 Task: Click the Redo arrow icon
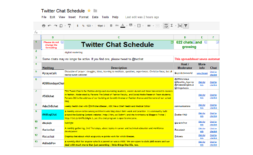click(x=56, y=26)
